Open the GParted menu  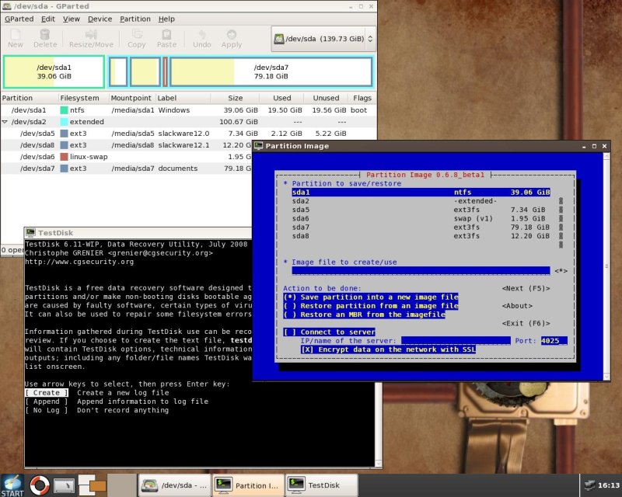(x=19, y=19)
